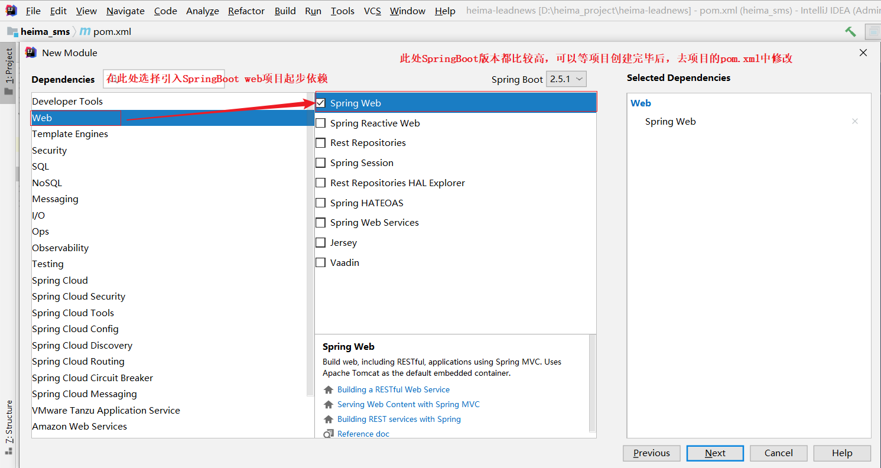This screenshot has height=468, width=881.
Task: Open the Spring Boot version dropdown
Action: coord(566,79)
